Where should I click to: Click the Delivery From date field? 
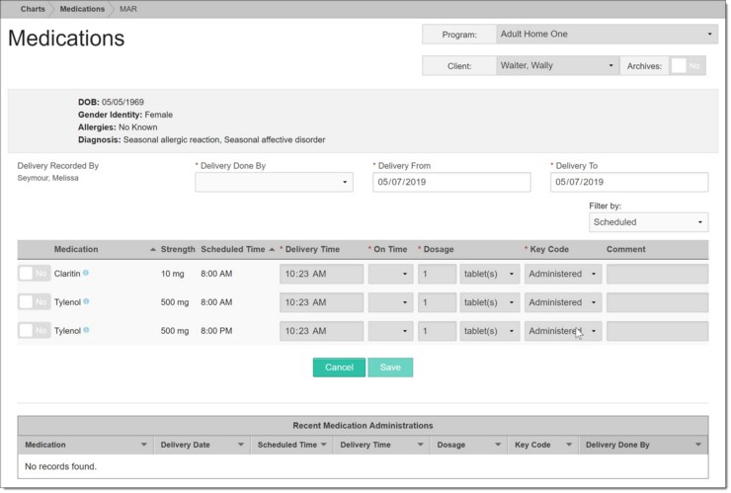[x=451, y=183]
